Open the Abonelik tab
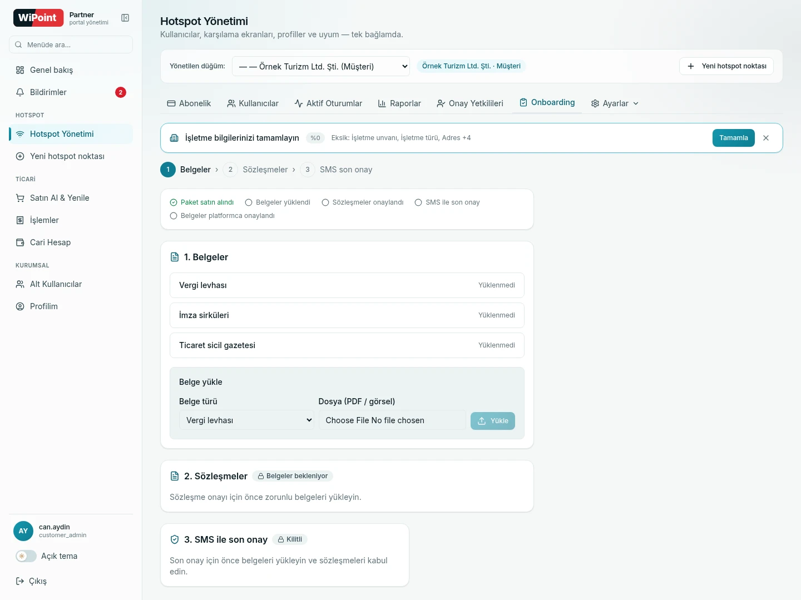Screen dimensions: 801x600 click(189, 103)
